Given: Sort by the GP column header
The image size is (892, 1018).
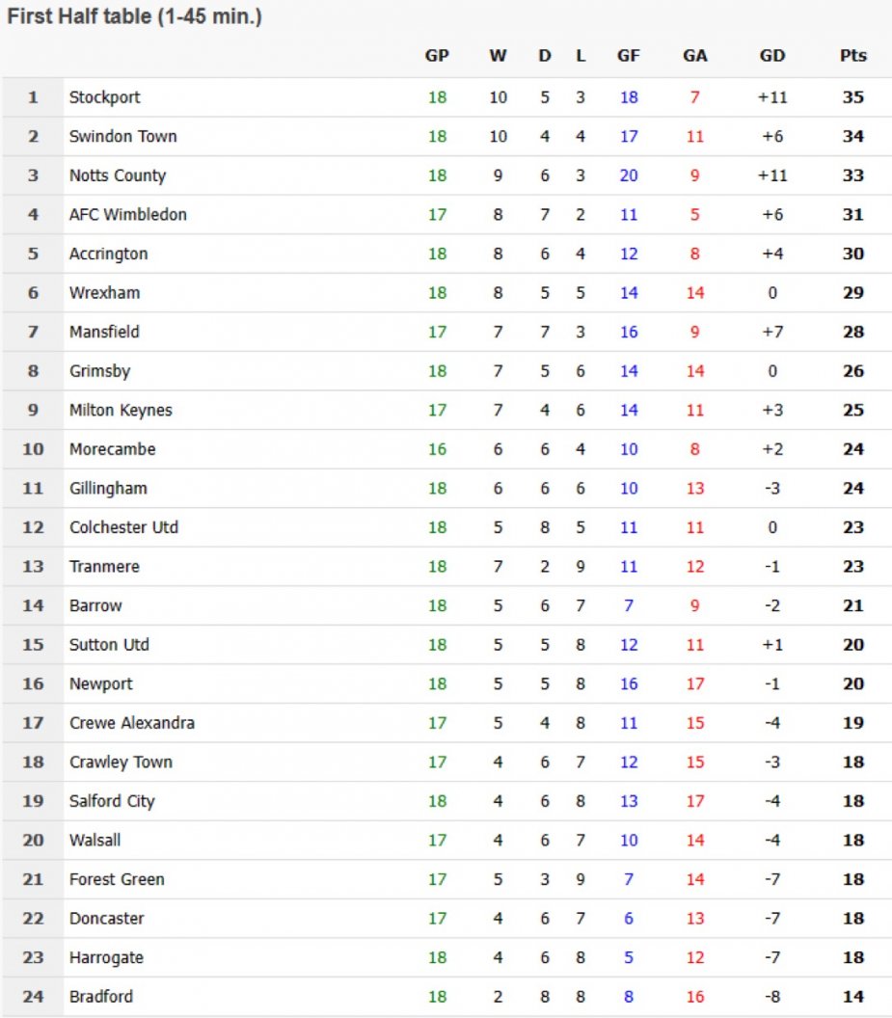Looking at the screenshot, I should [x=437, y=56].
